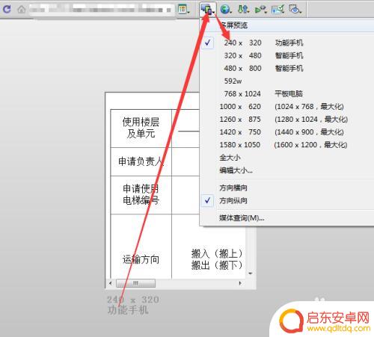The height and width of the screenshot is (337, 374).
Task: Select 480 x 800 智能手机 size
Action: pyautogui.click(x=286, y=68)
